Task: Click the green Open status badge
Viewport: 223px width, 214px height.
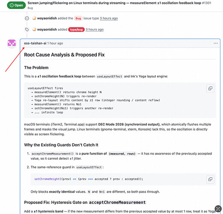Action: [x=16, y=5]
